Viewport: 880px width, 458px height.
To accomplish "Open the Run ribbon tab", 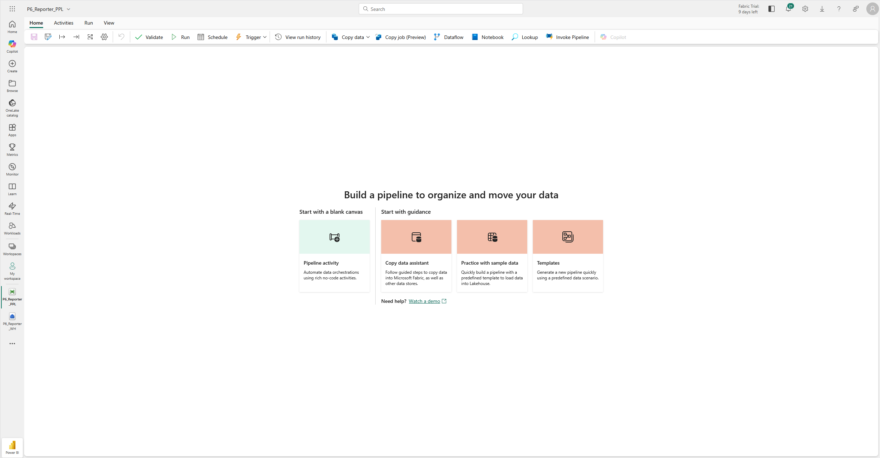I will 88,22.
